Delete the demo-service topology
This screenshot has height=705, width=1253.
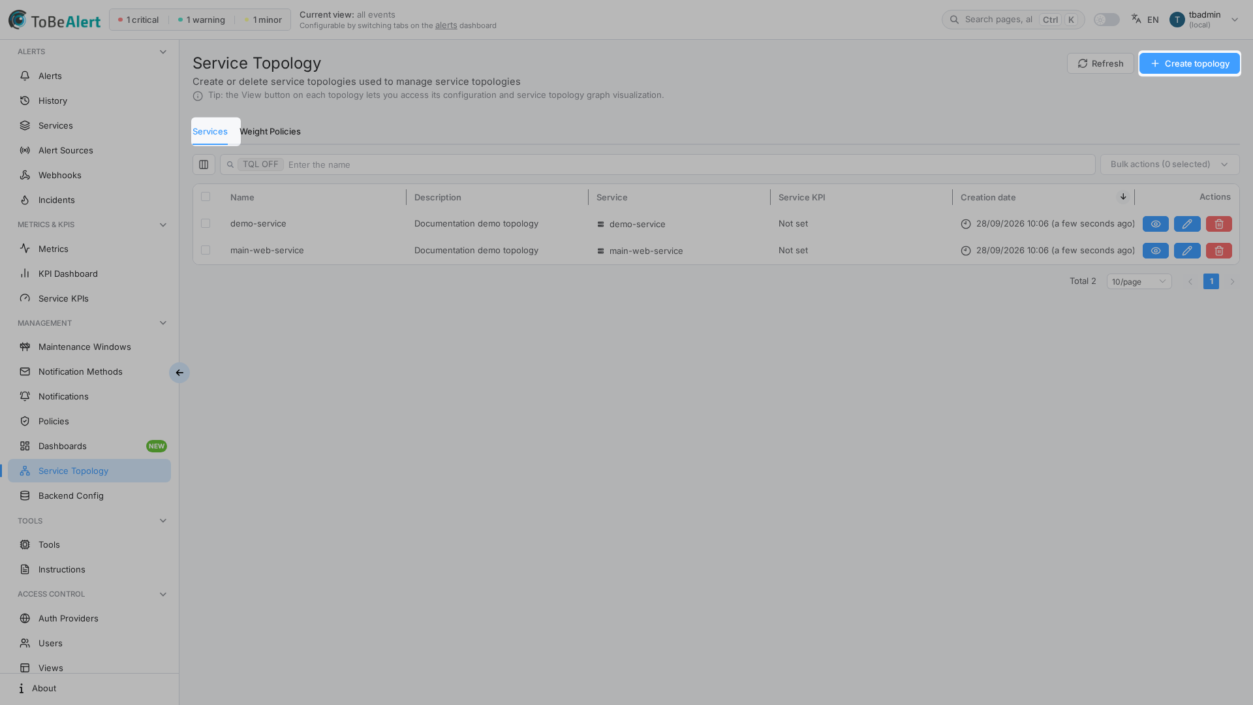click(x=1219, y=224)
